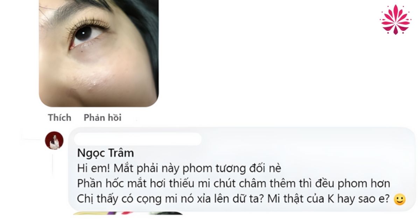Open Ngọc Trâm's profile avatar
The width and height of the screenshot is (420, 219).
(54, 141)
